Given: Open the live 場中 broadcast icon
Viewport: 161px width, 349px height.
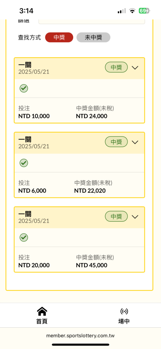Looking at the screenshot, I should coord(124,311).
